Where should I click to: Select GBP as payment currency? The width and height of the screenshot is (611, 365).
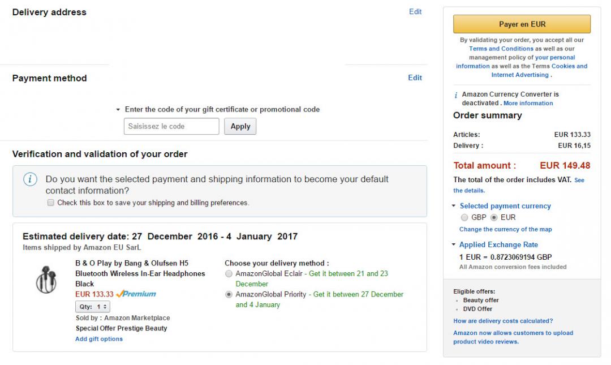465,217
